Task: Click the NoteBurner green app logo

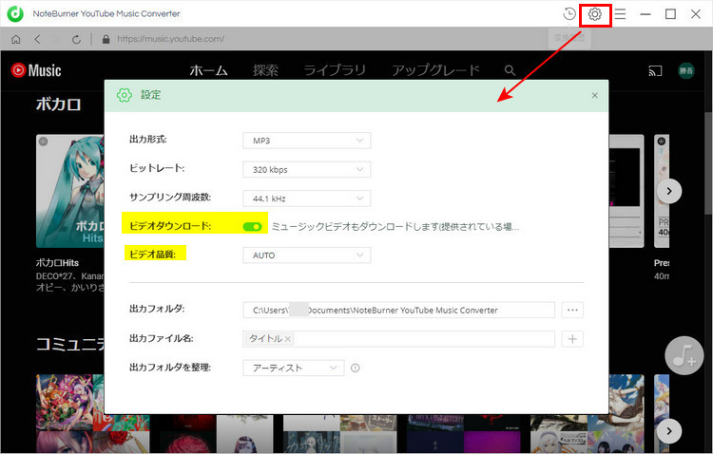Action: [x=15, y=13]
